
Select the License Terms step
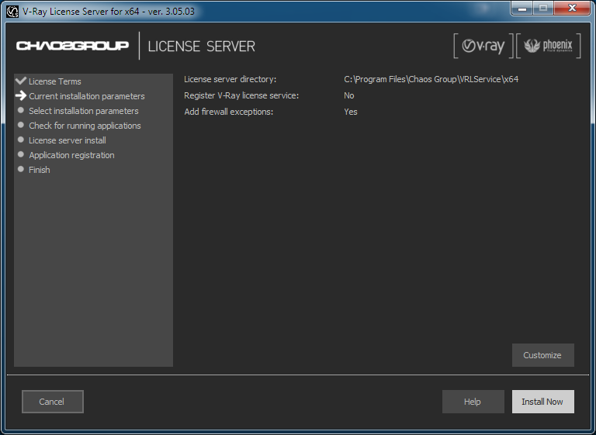coord(54,81)
